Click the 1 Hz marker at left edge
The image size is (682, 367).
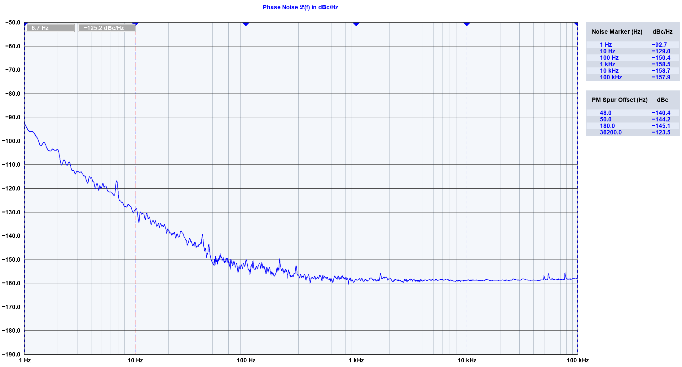26,24
